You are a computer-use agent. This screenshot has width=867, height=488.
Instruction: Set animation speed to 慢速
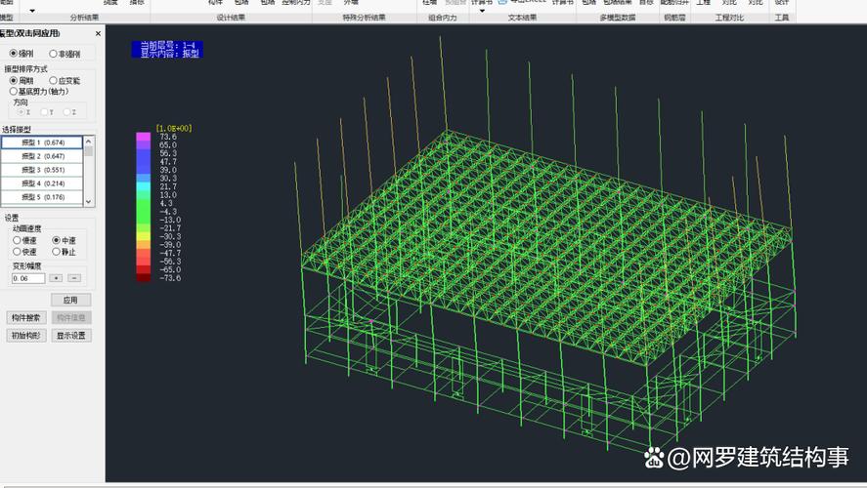tap(17, 240)
